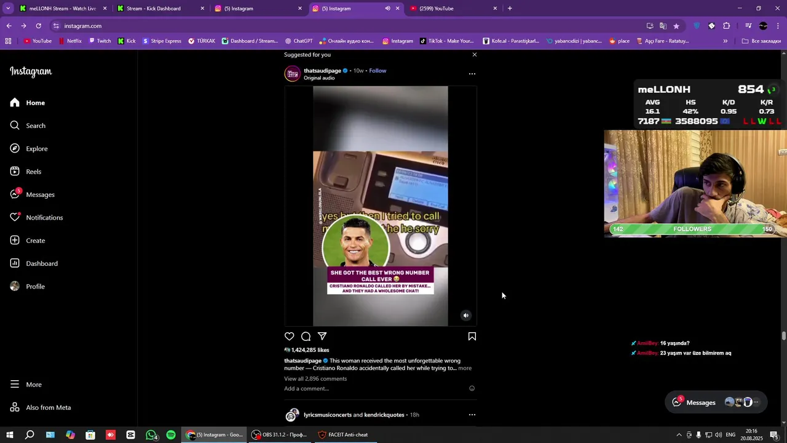Close the Suggested for you label

coord(475,55)
